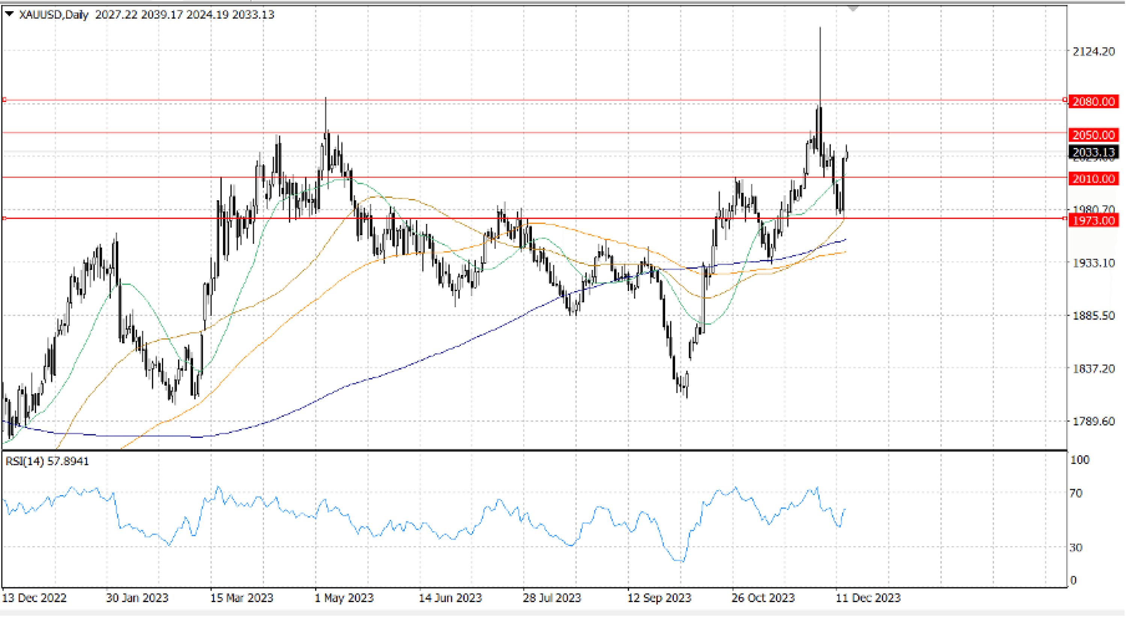Click the XAUUSD,Daily chart title text
This screenshot has height=617, width=1126.
click(53, 14)
